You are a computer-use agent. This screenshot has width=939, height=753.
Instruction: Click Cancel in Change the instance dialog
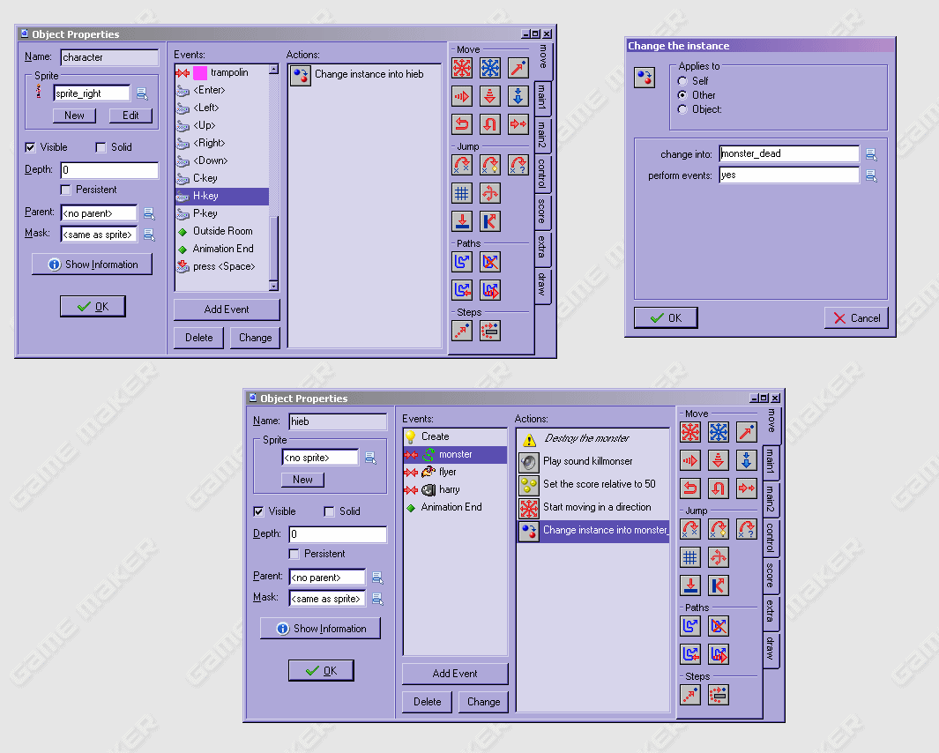tap(856, 318)
